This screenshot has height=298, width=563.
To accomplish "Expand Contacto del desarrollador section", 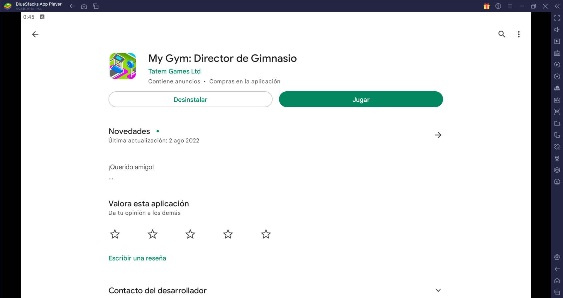I will (x=438, y=290).
